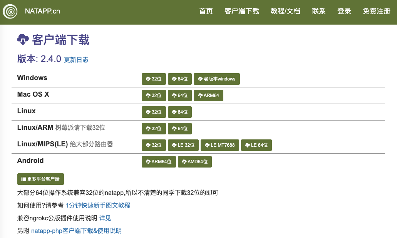Click the Linux/MIPS(LE) row label
397x238 pixels.
pos(42,144)
